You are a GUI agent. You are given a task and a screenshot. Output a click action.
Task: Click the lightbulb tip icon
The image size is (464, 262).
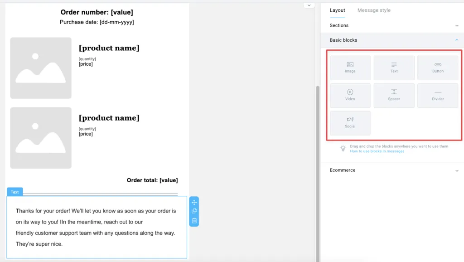pyautogui.click(x=343, y=148)
